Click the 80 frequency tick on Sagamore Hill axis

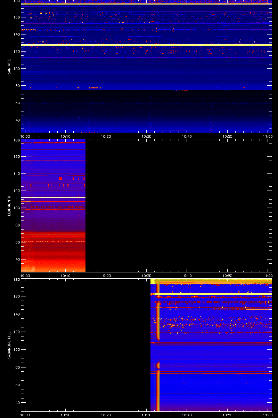[17, 367]
